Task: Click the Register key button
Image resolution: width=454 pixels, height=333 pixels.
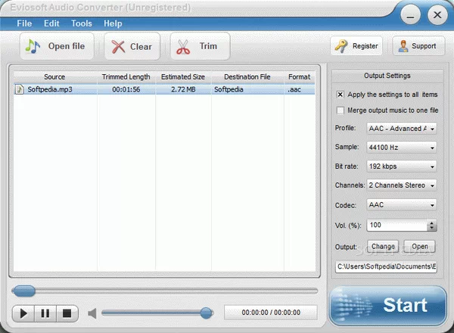Action: point(356,45)
